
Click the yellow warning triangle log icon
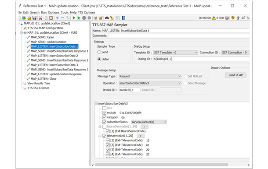tap(214, 18)
